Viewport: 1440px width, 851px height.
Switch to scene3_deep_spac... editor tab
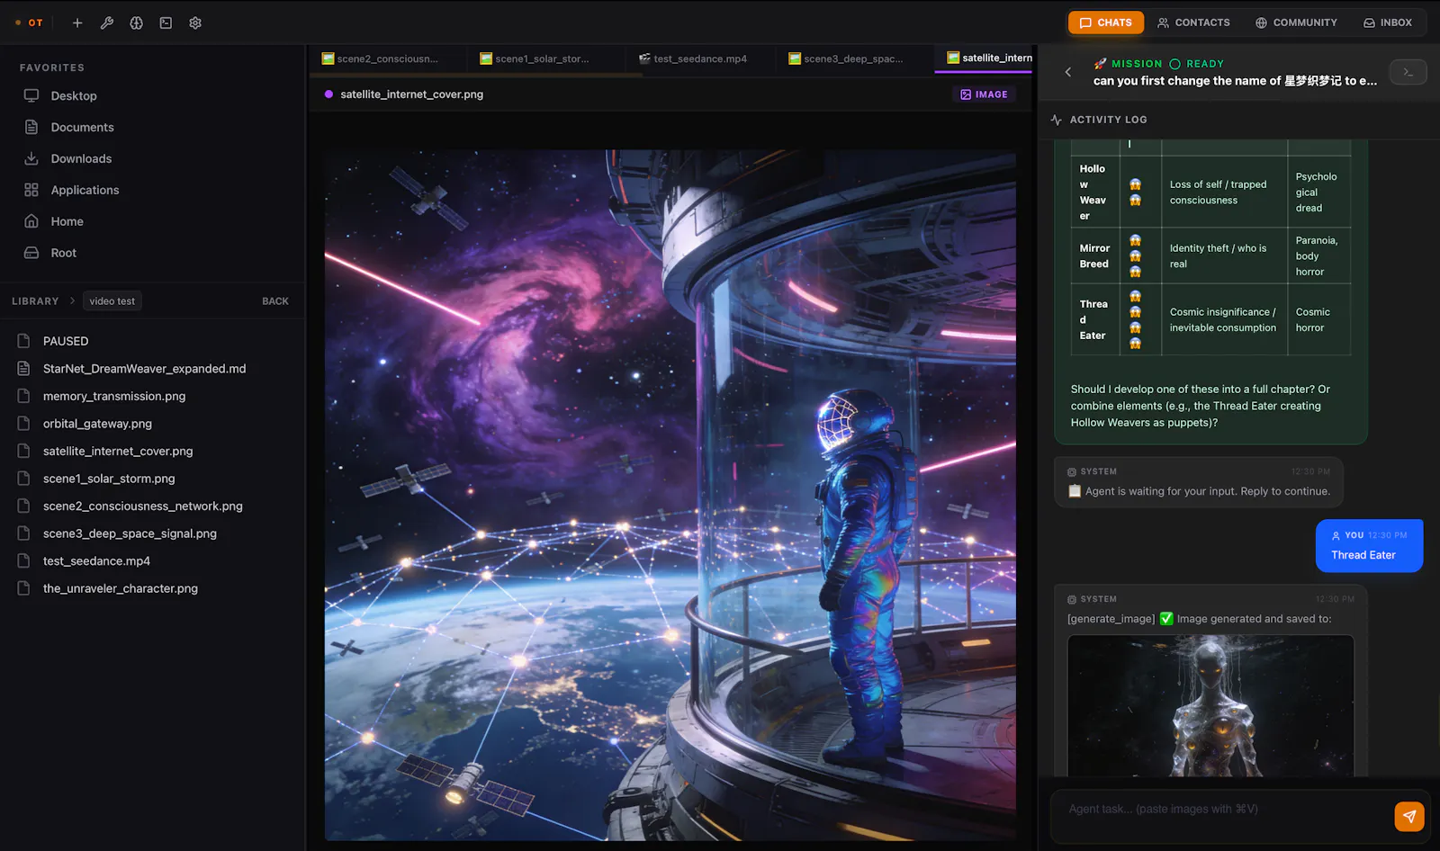pos(853,58)
